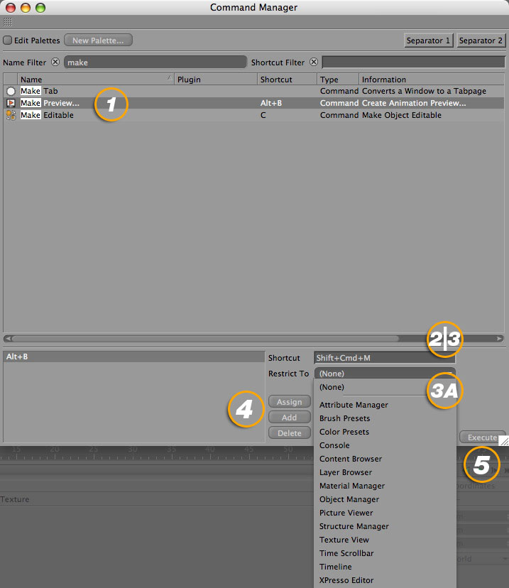The width and height of the screenshot is (509, 588).
Task: Enable the Edit Palettes checkbox
Action: [x=7, y=40]
